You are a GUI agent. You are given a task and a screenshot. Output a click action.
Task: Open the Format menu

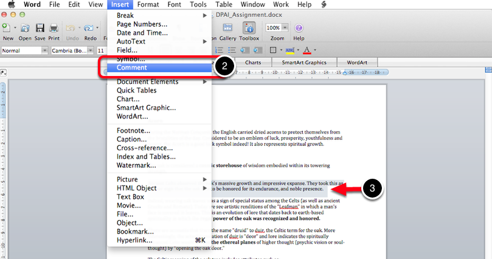click(148, 4)
